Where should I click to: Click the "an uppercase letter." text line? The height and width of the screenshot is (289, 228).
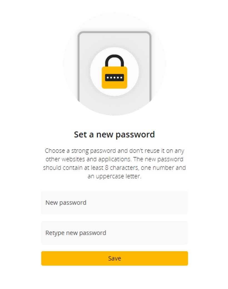click(x=114, y=177)
